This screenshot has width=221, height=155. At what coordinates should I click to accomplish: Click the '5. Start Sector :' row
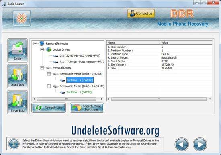tap(159, 61)
